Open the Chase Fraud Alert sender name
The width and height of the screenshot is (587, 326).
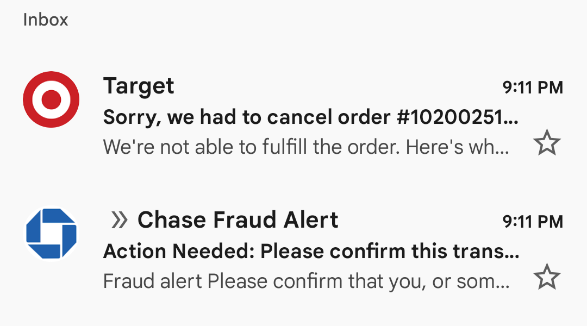tap(238, 220)
